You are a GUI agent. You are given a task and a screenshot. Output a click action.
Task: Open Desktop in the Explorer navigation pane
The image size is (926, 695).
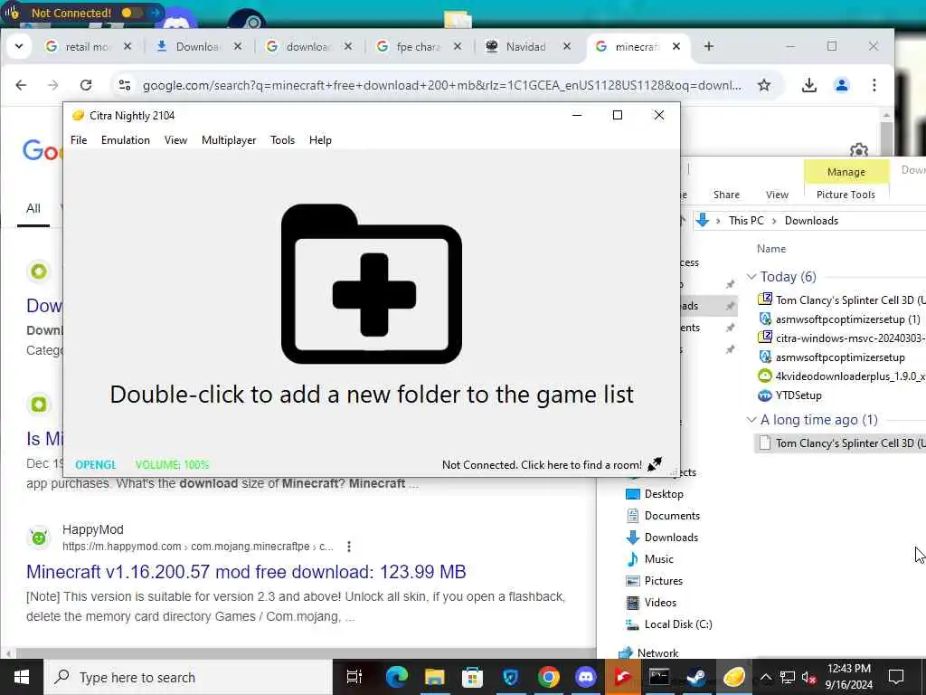(x=663, y=494)
